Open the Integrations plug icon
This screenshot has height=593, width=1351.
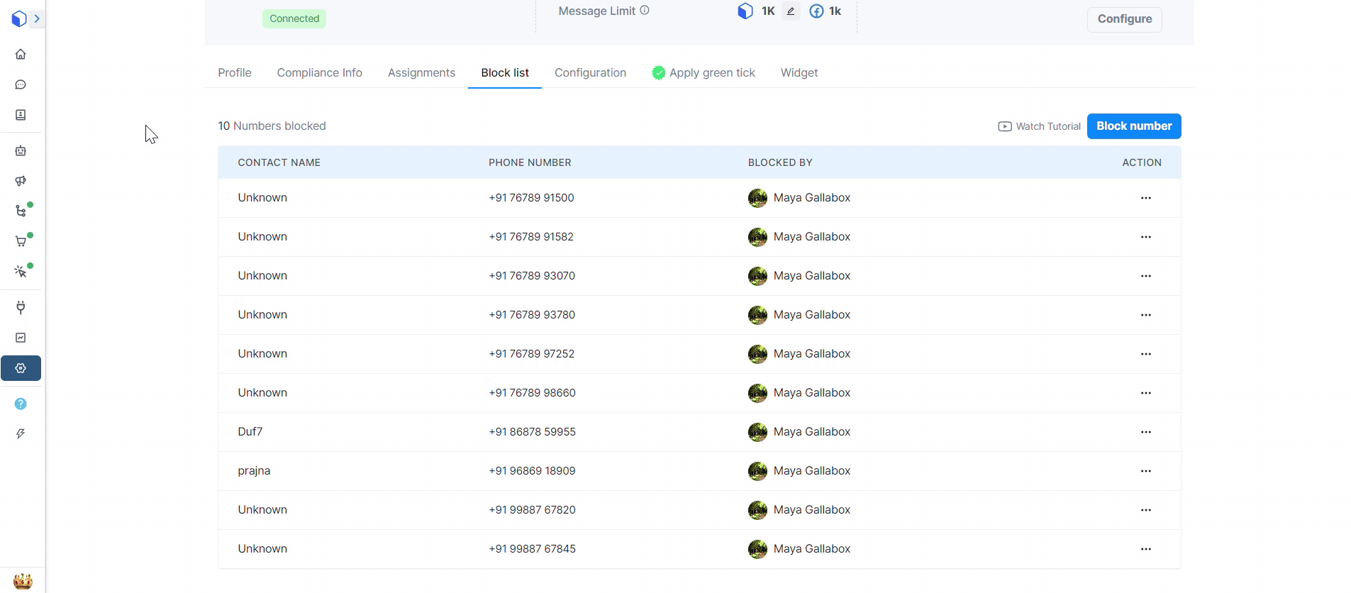point(21,307)
